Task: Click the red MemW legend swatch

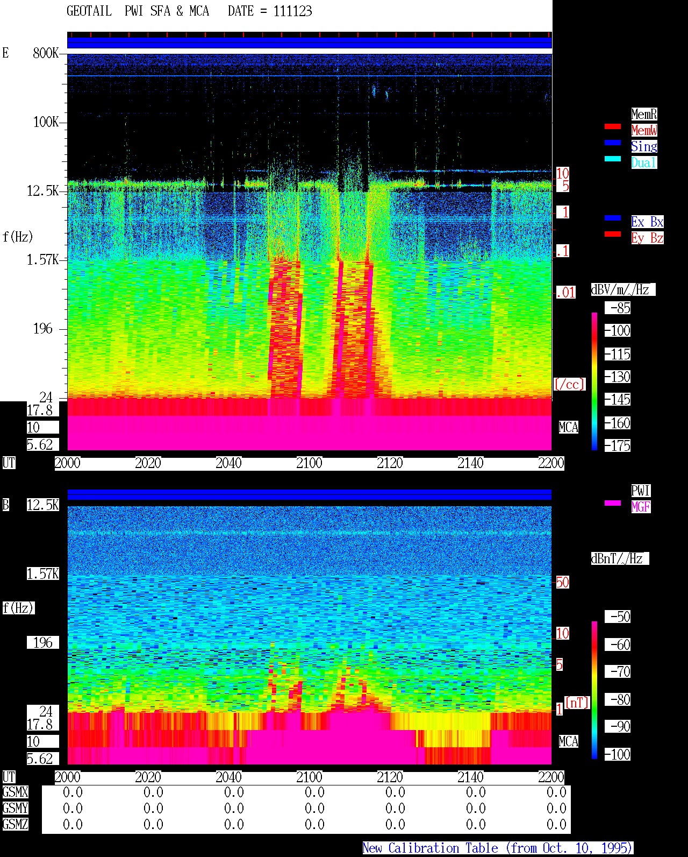Action: [613, 126]
